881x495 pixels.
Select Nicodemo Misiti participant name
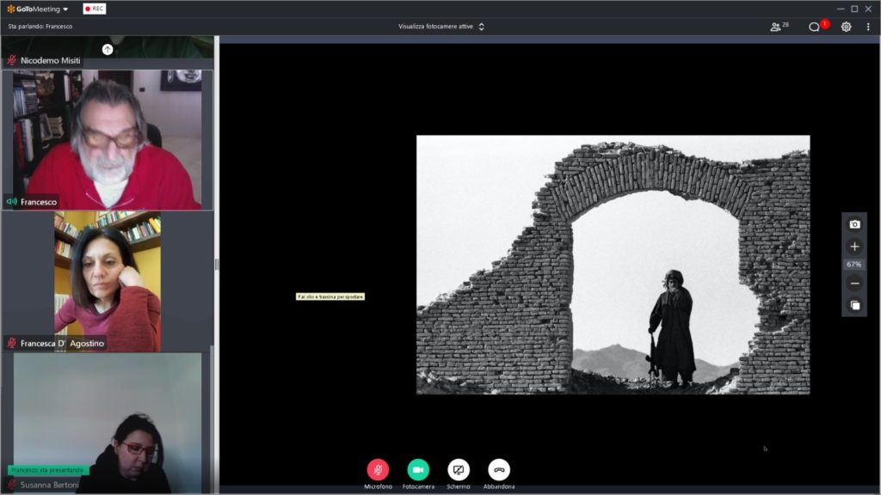(x=51, y=61)
